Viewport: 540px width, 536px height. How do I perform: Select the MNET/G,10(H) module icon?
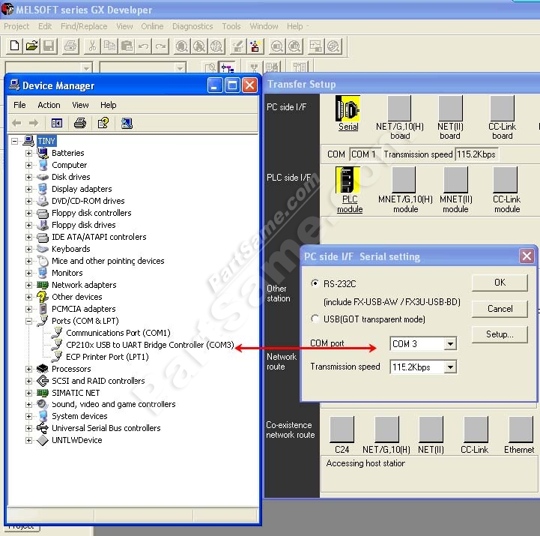(x=404, y=180)
